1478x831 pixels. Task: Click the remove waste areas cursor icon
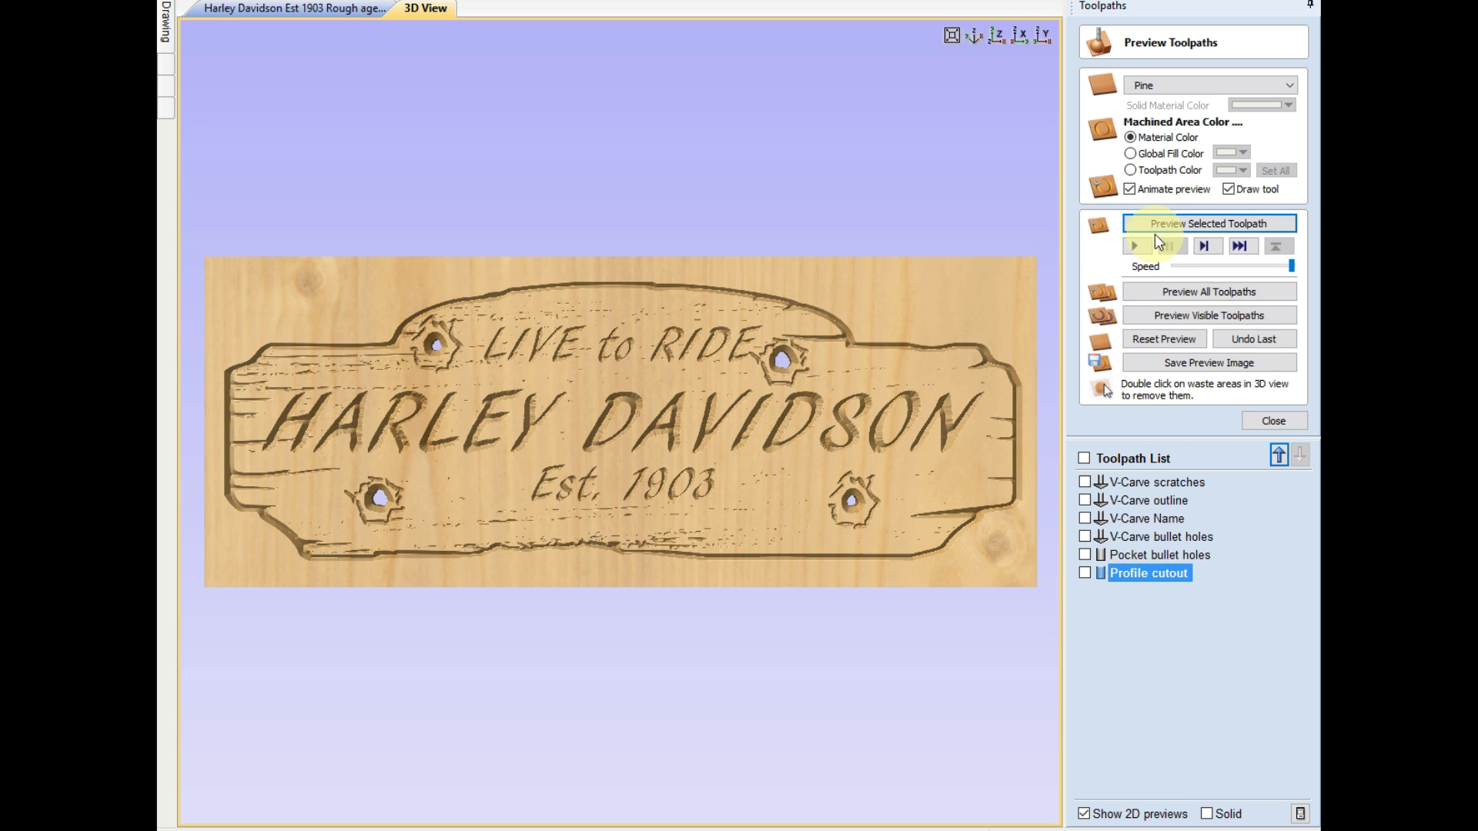(x=1102, y=389)
